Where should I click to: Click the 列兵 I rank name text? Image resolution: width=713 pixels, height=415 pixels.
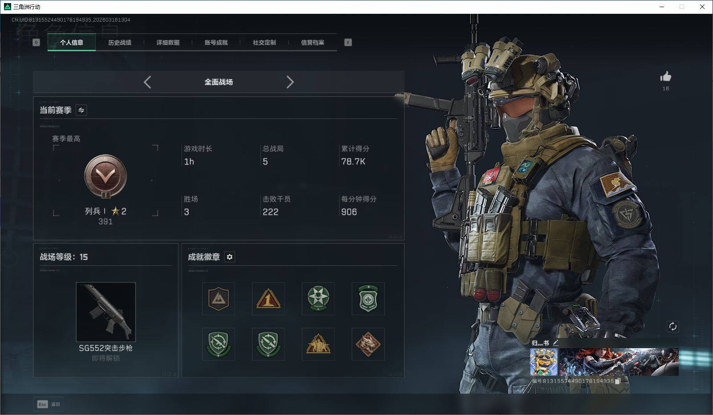95,211
